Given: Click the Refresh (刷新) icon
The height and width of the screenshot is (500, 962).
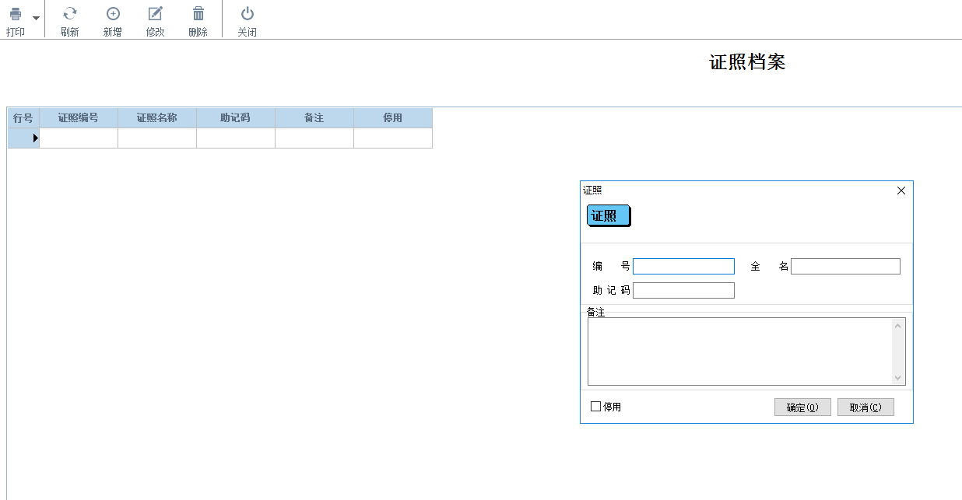Looking at the screenshot, I should [x=70, y=14].
